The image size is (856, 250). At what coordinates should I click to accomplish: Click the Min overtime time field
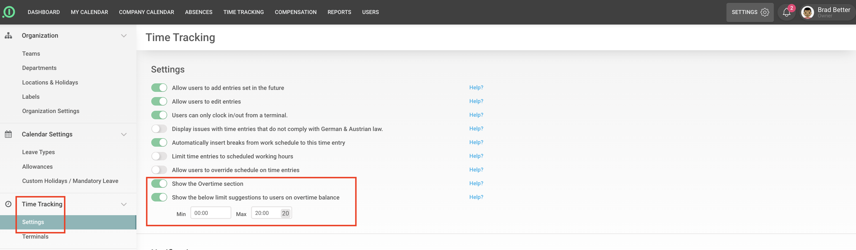point(210,213)
